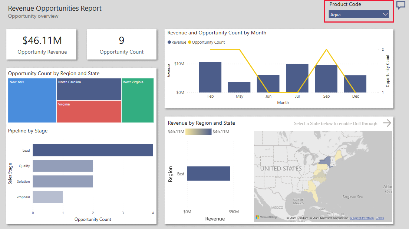Click the West Virginia treemap rectangle
Viewport: 409px width, 229px height.
[138, 100]
